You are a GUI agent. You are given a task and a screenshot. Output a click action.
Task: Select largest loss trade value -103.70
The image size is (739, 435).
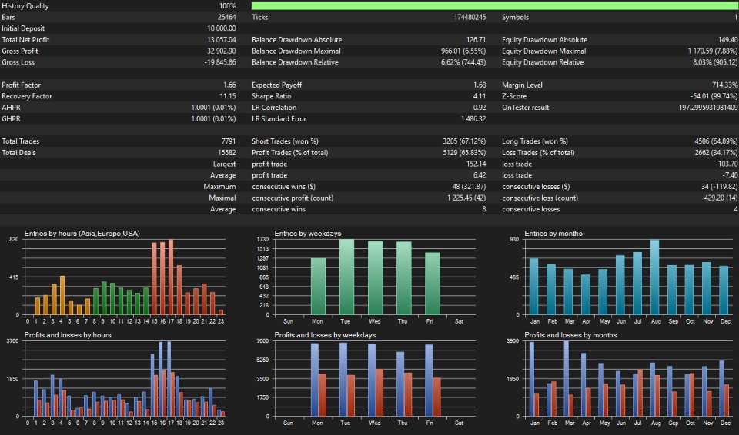click(x=727, y=164)
